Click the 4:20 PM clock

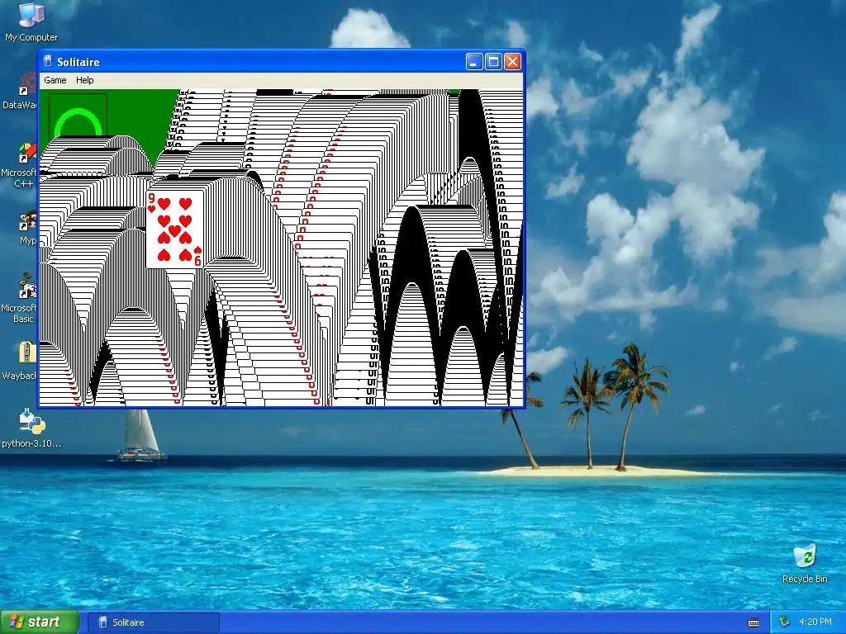pos(815,622)
